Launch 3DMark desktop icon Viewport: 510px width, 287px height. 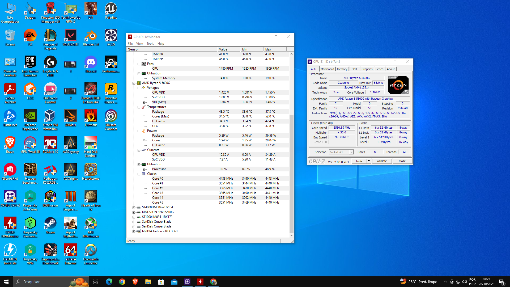coord(71,118)
